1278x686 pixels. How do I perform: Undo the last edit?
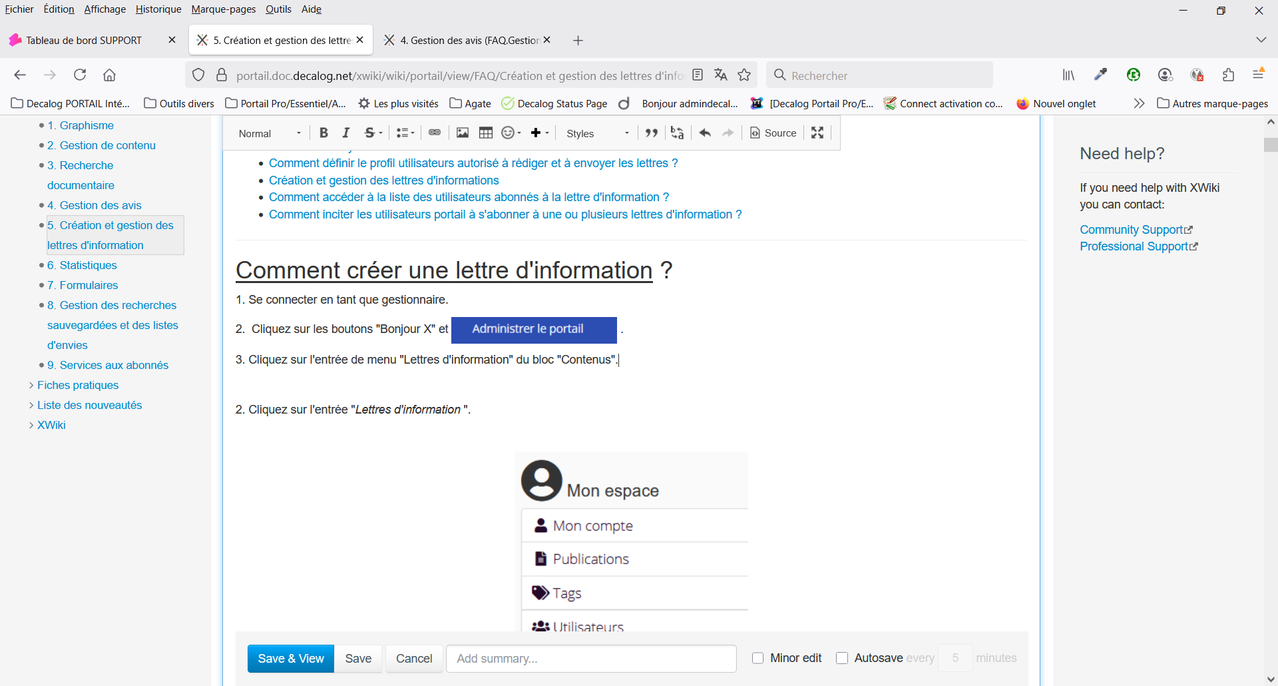705,133
